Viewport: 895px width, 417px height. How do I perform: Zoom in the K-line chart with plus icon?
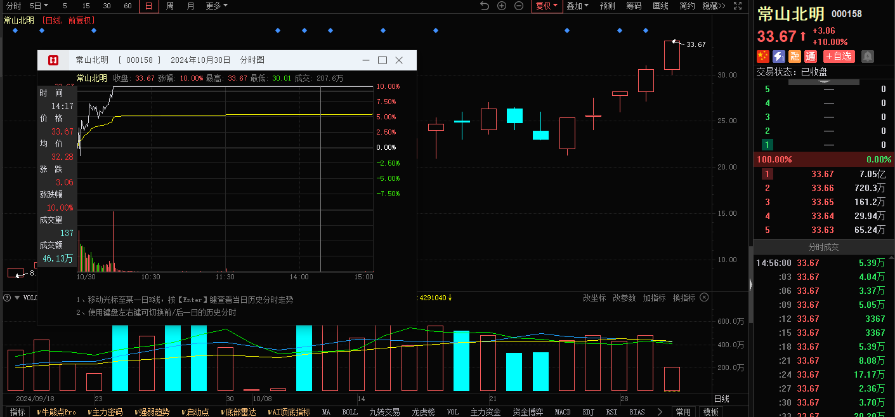click(x=502, y=6)
